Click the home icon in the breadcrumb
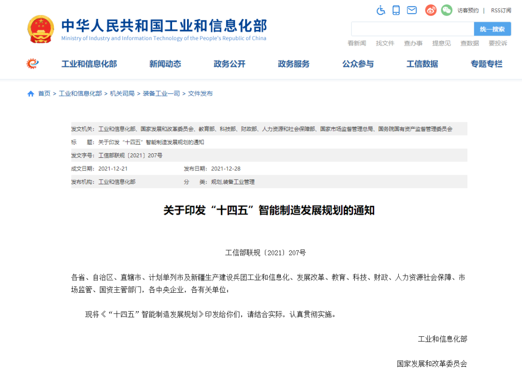The width and height of the screenshot is (522, 372). coord(30,93)
